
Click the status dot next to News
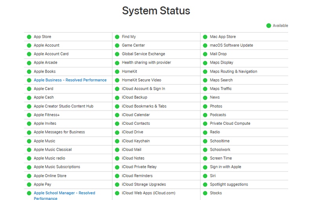coord(205,98)
